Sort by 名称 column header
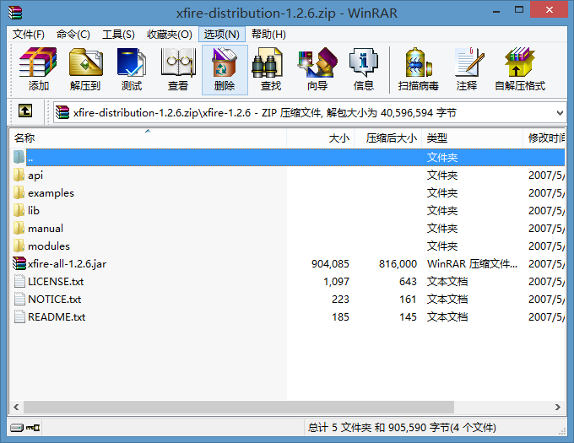The width and height of the screenshot is (574, 443). click(x=148, y=138)
